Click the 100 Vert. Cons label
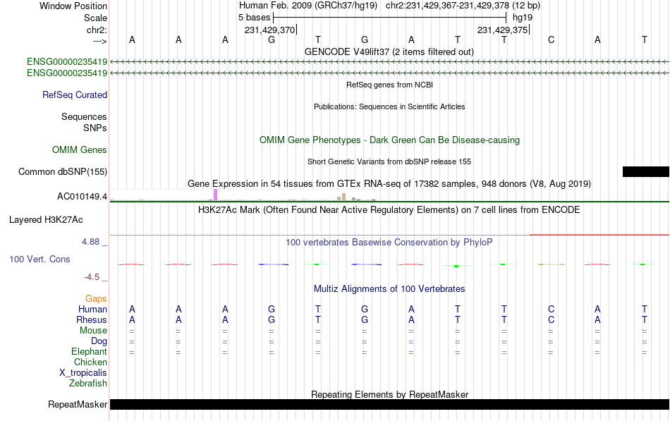Screen dimensions: 670x421 (x=39, y=259)
